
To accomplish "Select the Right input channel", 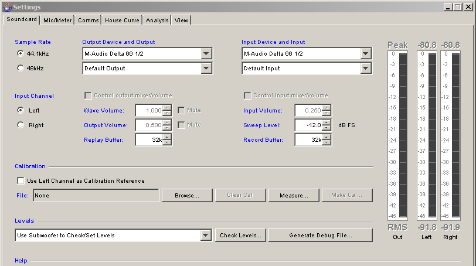I will (x=21, y=125).
